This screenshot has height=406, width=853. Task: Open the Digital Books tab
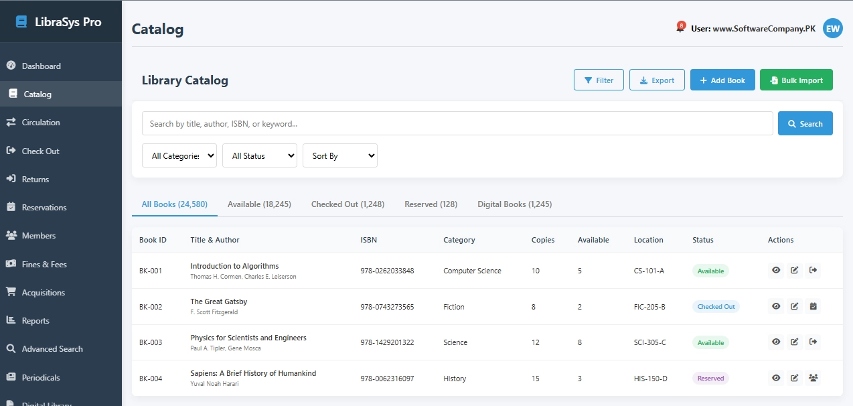tap(514, 204)
